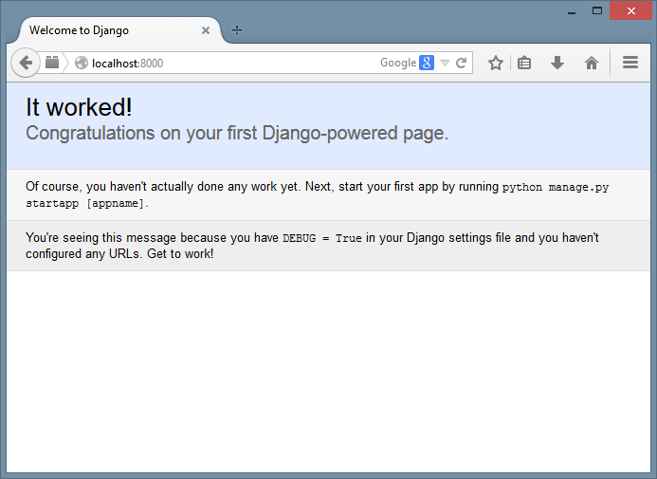Open the Google search engine icon

point(427,63)
